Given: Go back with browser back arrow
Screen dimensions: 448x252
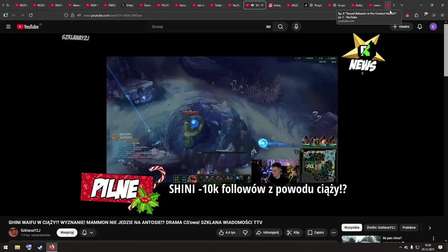Looking at the screenshot, I should click(14, 15).
